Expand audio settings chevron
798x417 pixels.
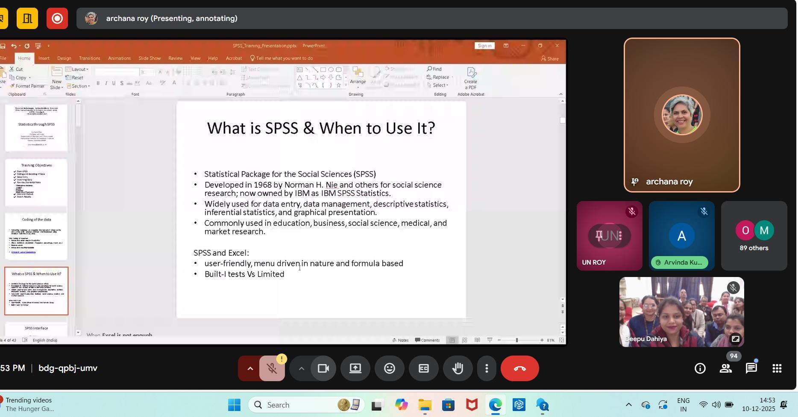pyautogui.click(x=250, y=368)
